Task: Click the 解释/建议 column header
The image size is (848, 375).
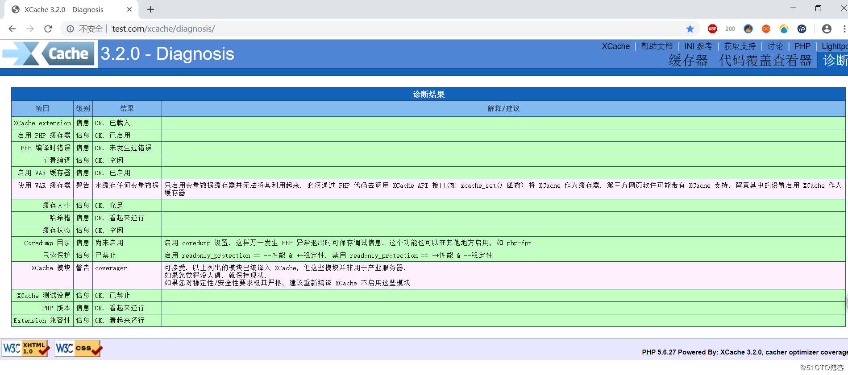Action: point(503,108)
